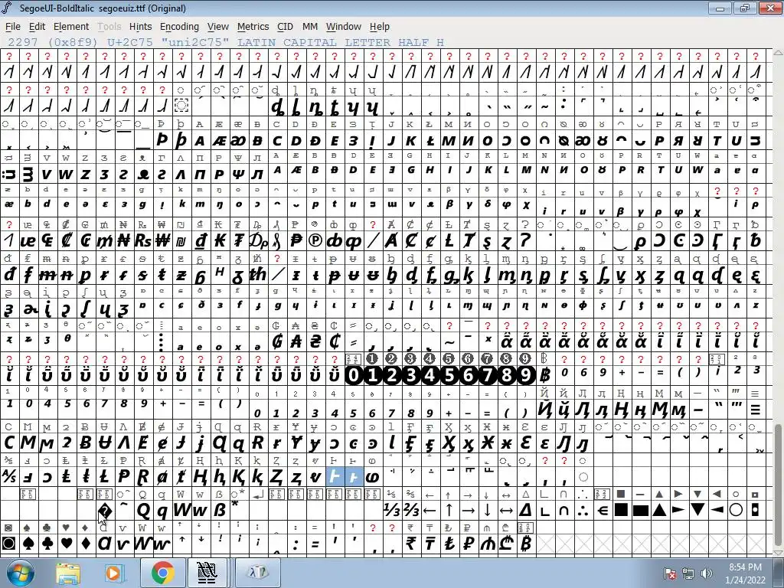Select the replacement character diamond glyph
The image size is (784, 588).
tap(104, 510)
